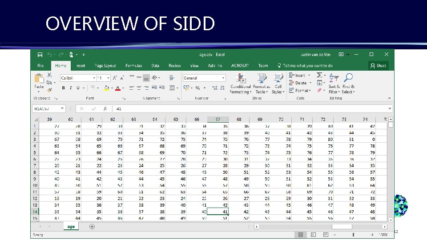Switch to Page Break Preview icon
This screenshot has height=240, width=427.
click(x=326, y=235)
